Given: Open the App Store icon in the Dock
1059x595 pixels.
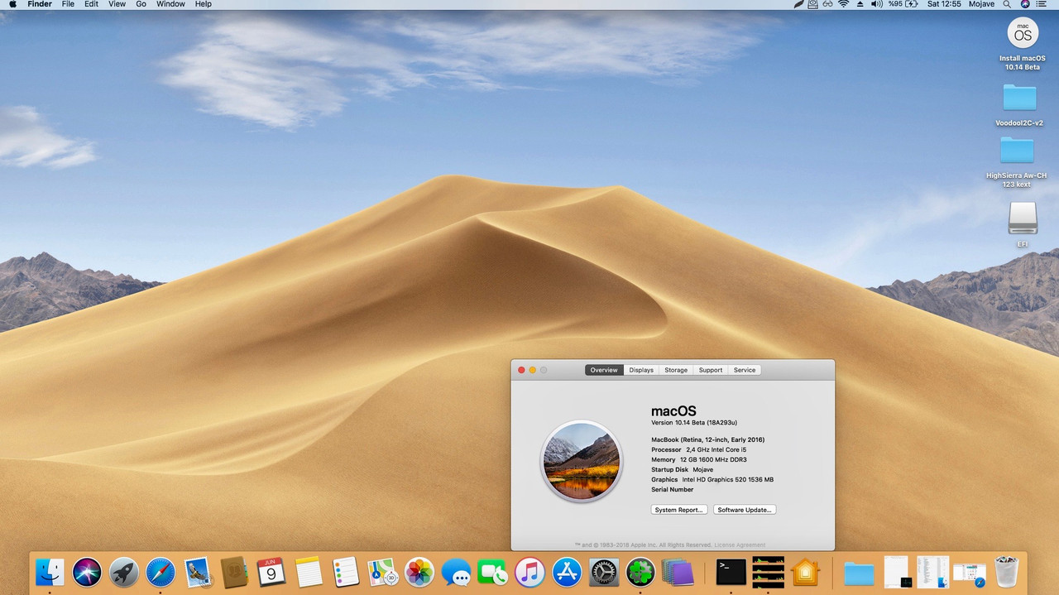Looking at the screenshot, I should (567, 572).
